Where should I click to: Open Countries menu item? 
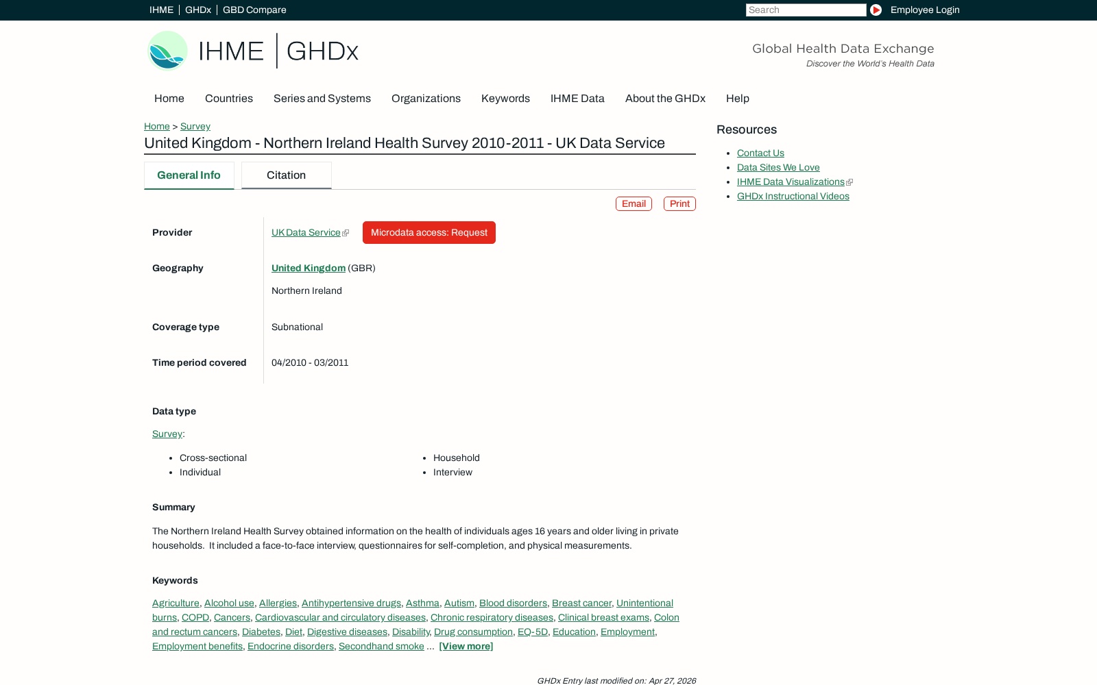pyautogui.click(x=229, y=99)
